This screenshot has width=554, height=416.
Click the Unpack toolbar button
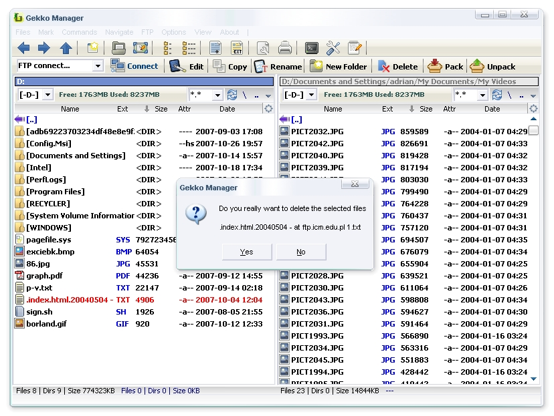point(493,66)
